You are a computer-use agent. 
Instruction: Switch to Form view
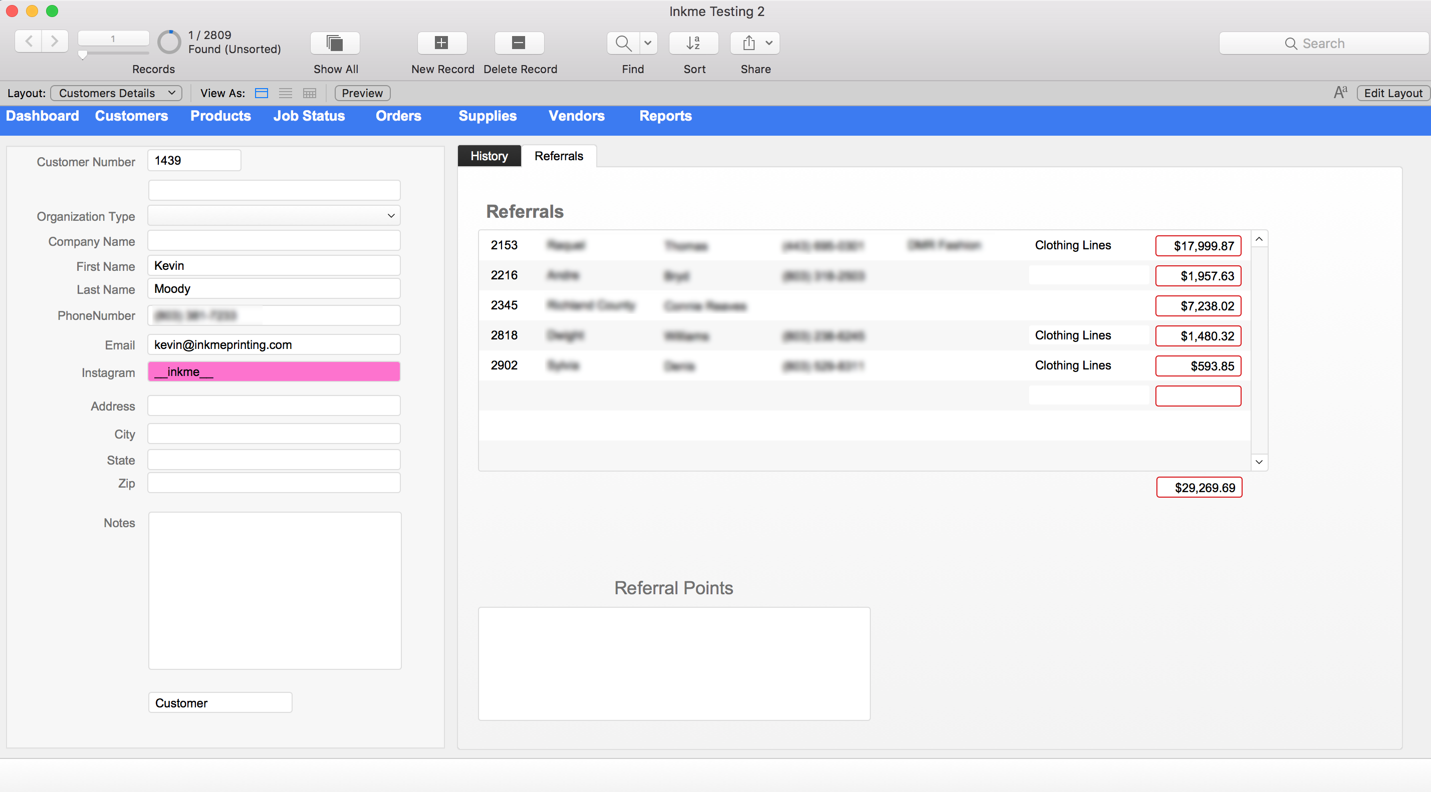point(261,93)
